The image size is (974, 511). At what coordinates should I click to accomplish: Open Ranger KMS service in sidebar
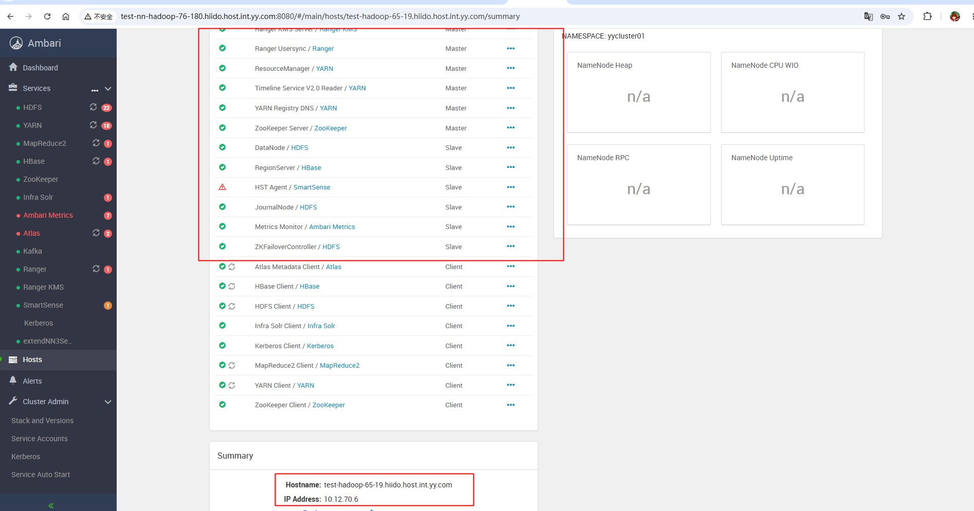tap(43, 287)
